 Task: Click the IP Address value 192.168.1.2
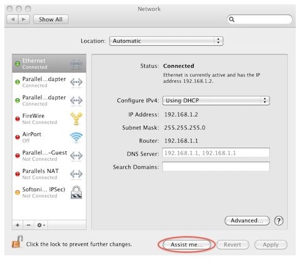point(181,115)
